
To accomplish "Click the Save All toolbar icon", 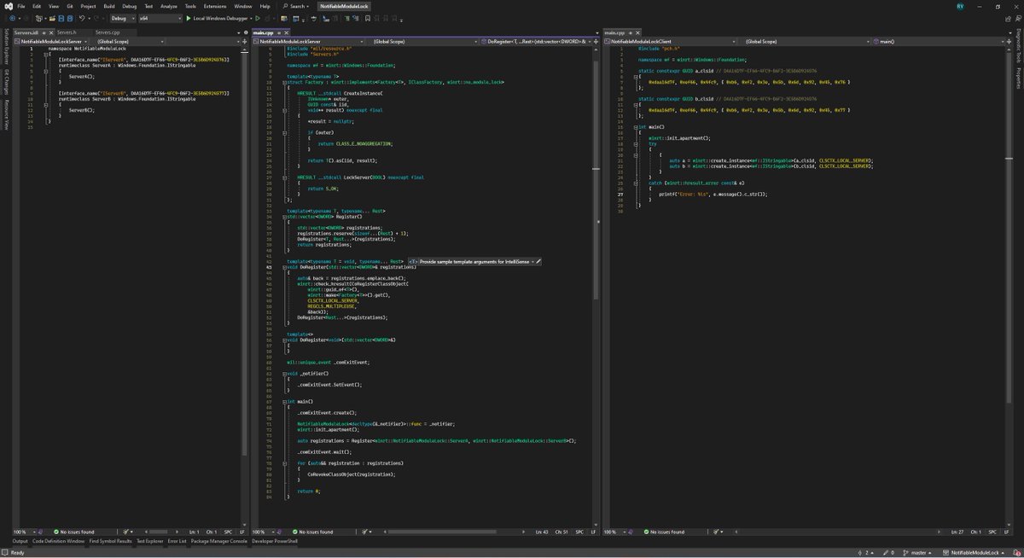I will [70, 18].
